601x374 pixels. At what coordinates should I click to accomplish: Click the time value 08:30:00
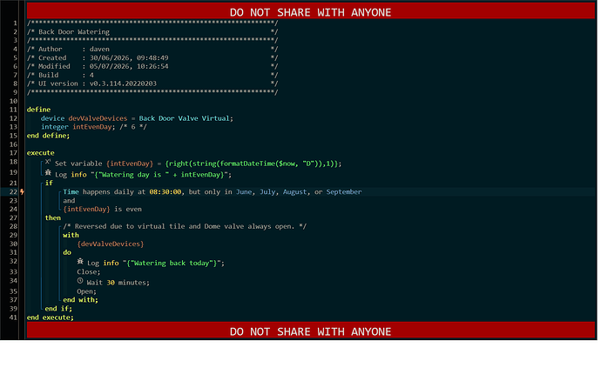pos(165,192)
